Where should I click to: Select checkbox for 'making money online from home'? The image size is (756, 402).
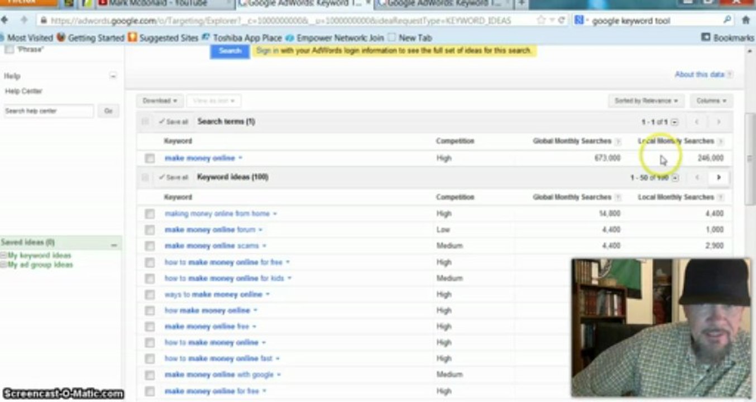pos(150,214)
